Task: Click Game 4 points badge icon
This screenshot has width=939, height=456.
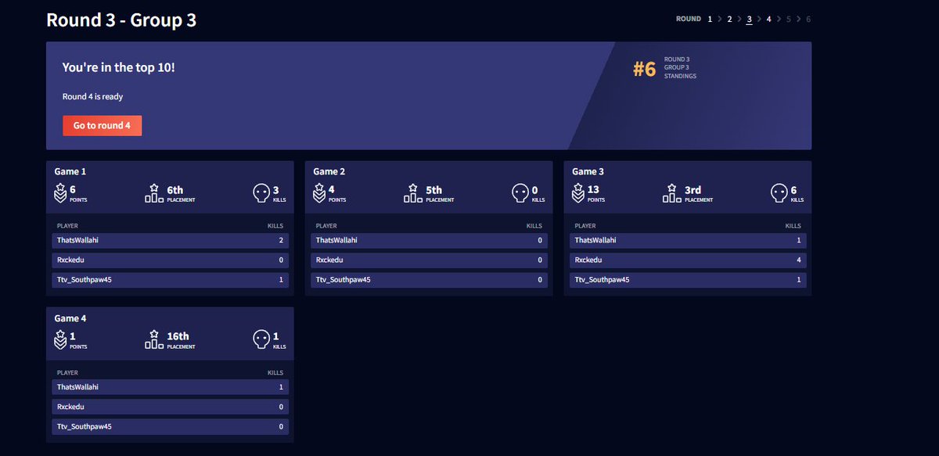Action: tap(59, 339)
